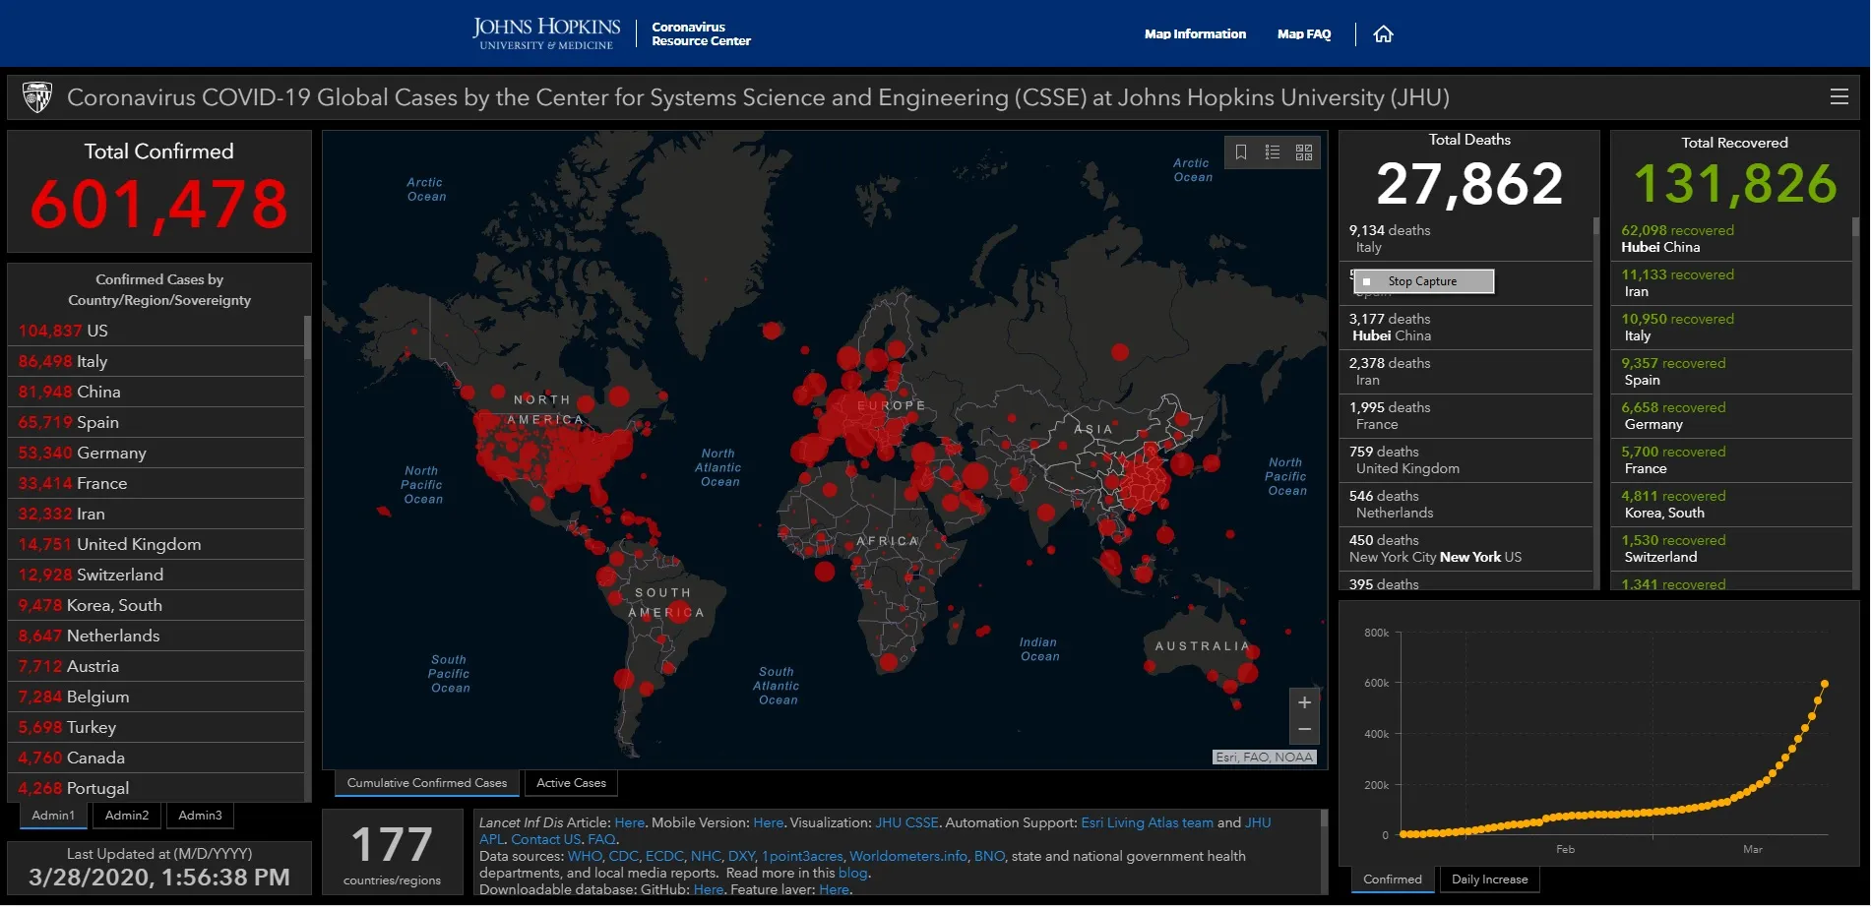The height and width of the screenshot is (910, 1871).
Task: Switch to Active Cases tab
Action: 571,783
